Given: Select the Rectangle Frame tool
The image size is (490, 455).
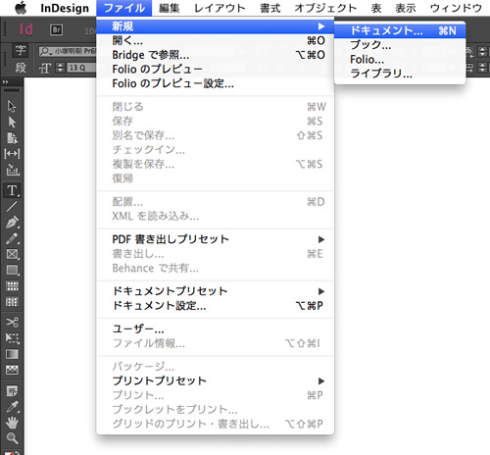Looking at the screenshot, I should click(12, 254).
